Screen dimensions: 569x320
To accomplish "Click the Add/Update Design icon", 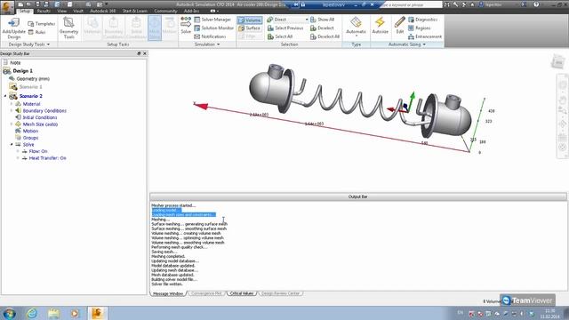I will click(x=14, y=28).
